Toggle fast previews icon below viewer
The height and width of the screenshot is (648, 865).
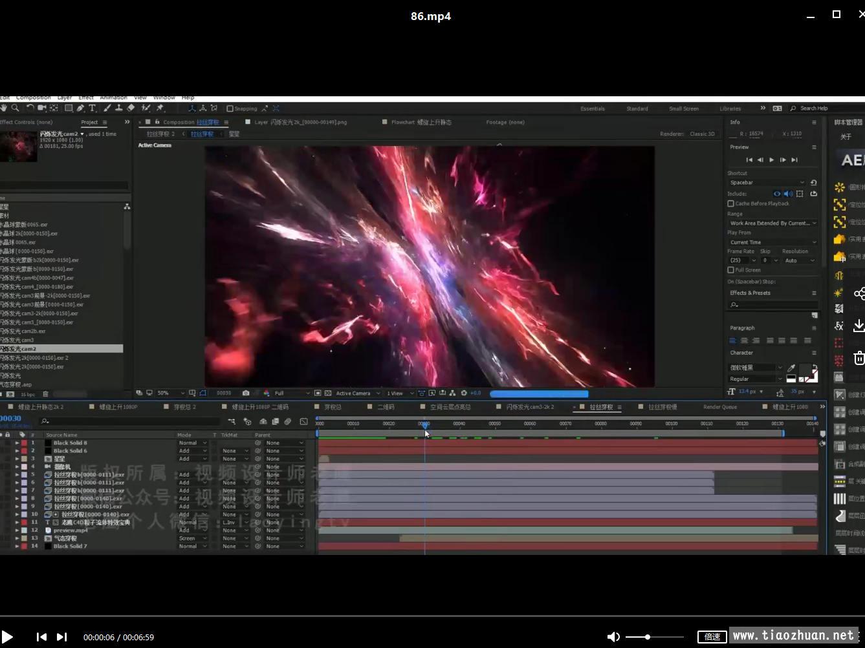pyautogui.click(x=432, y=393)
